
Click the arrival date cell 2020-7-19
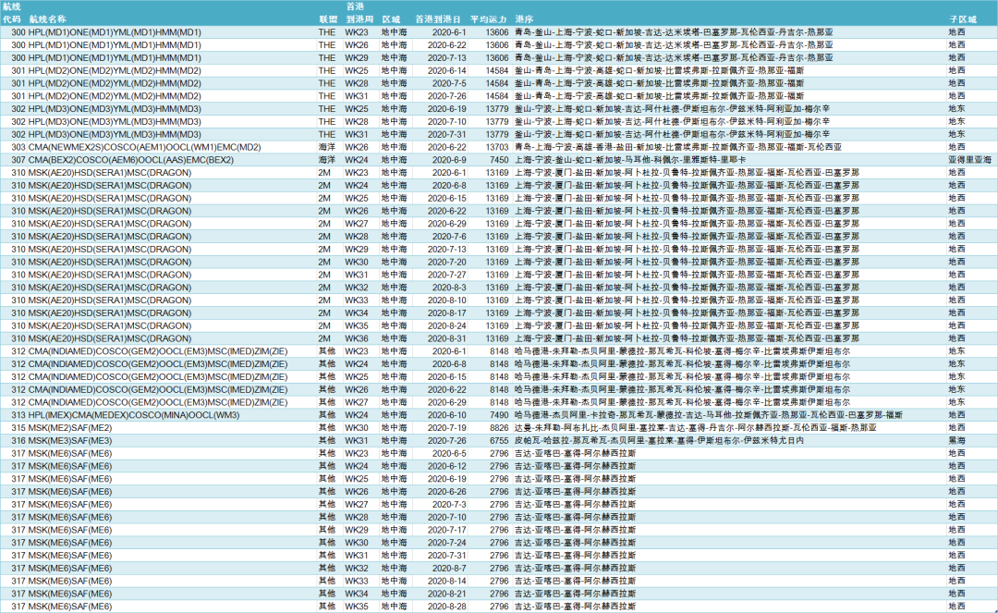coord(447,428)
